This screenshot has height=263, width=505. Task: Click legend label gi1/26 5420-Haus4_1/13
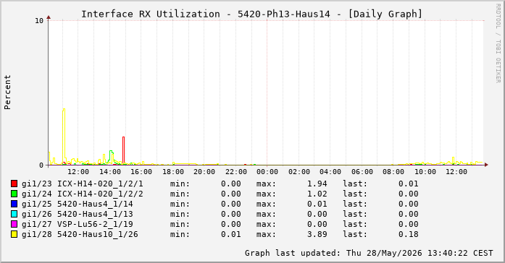coord(78,214)
